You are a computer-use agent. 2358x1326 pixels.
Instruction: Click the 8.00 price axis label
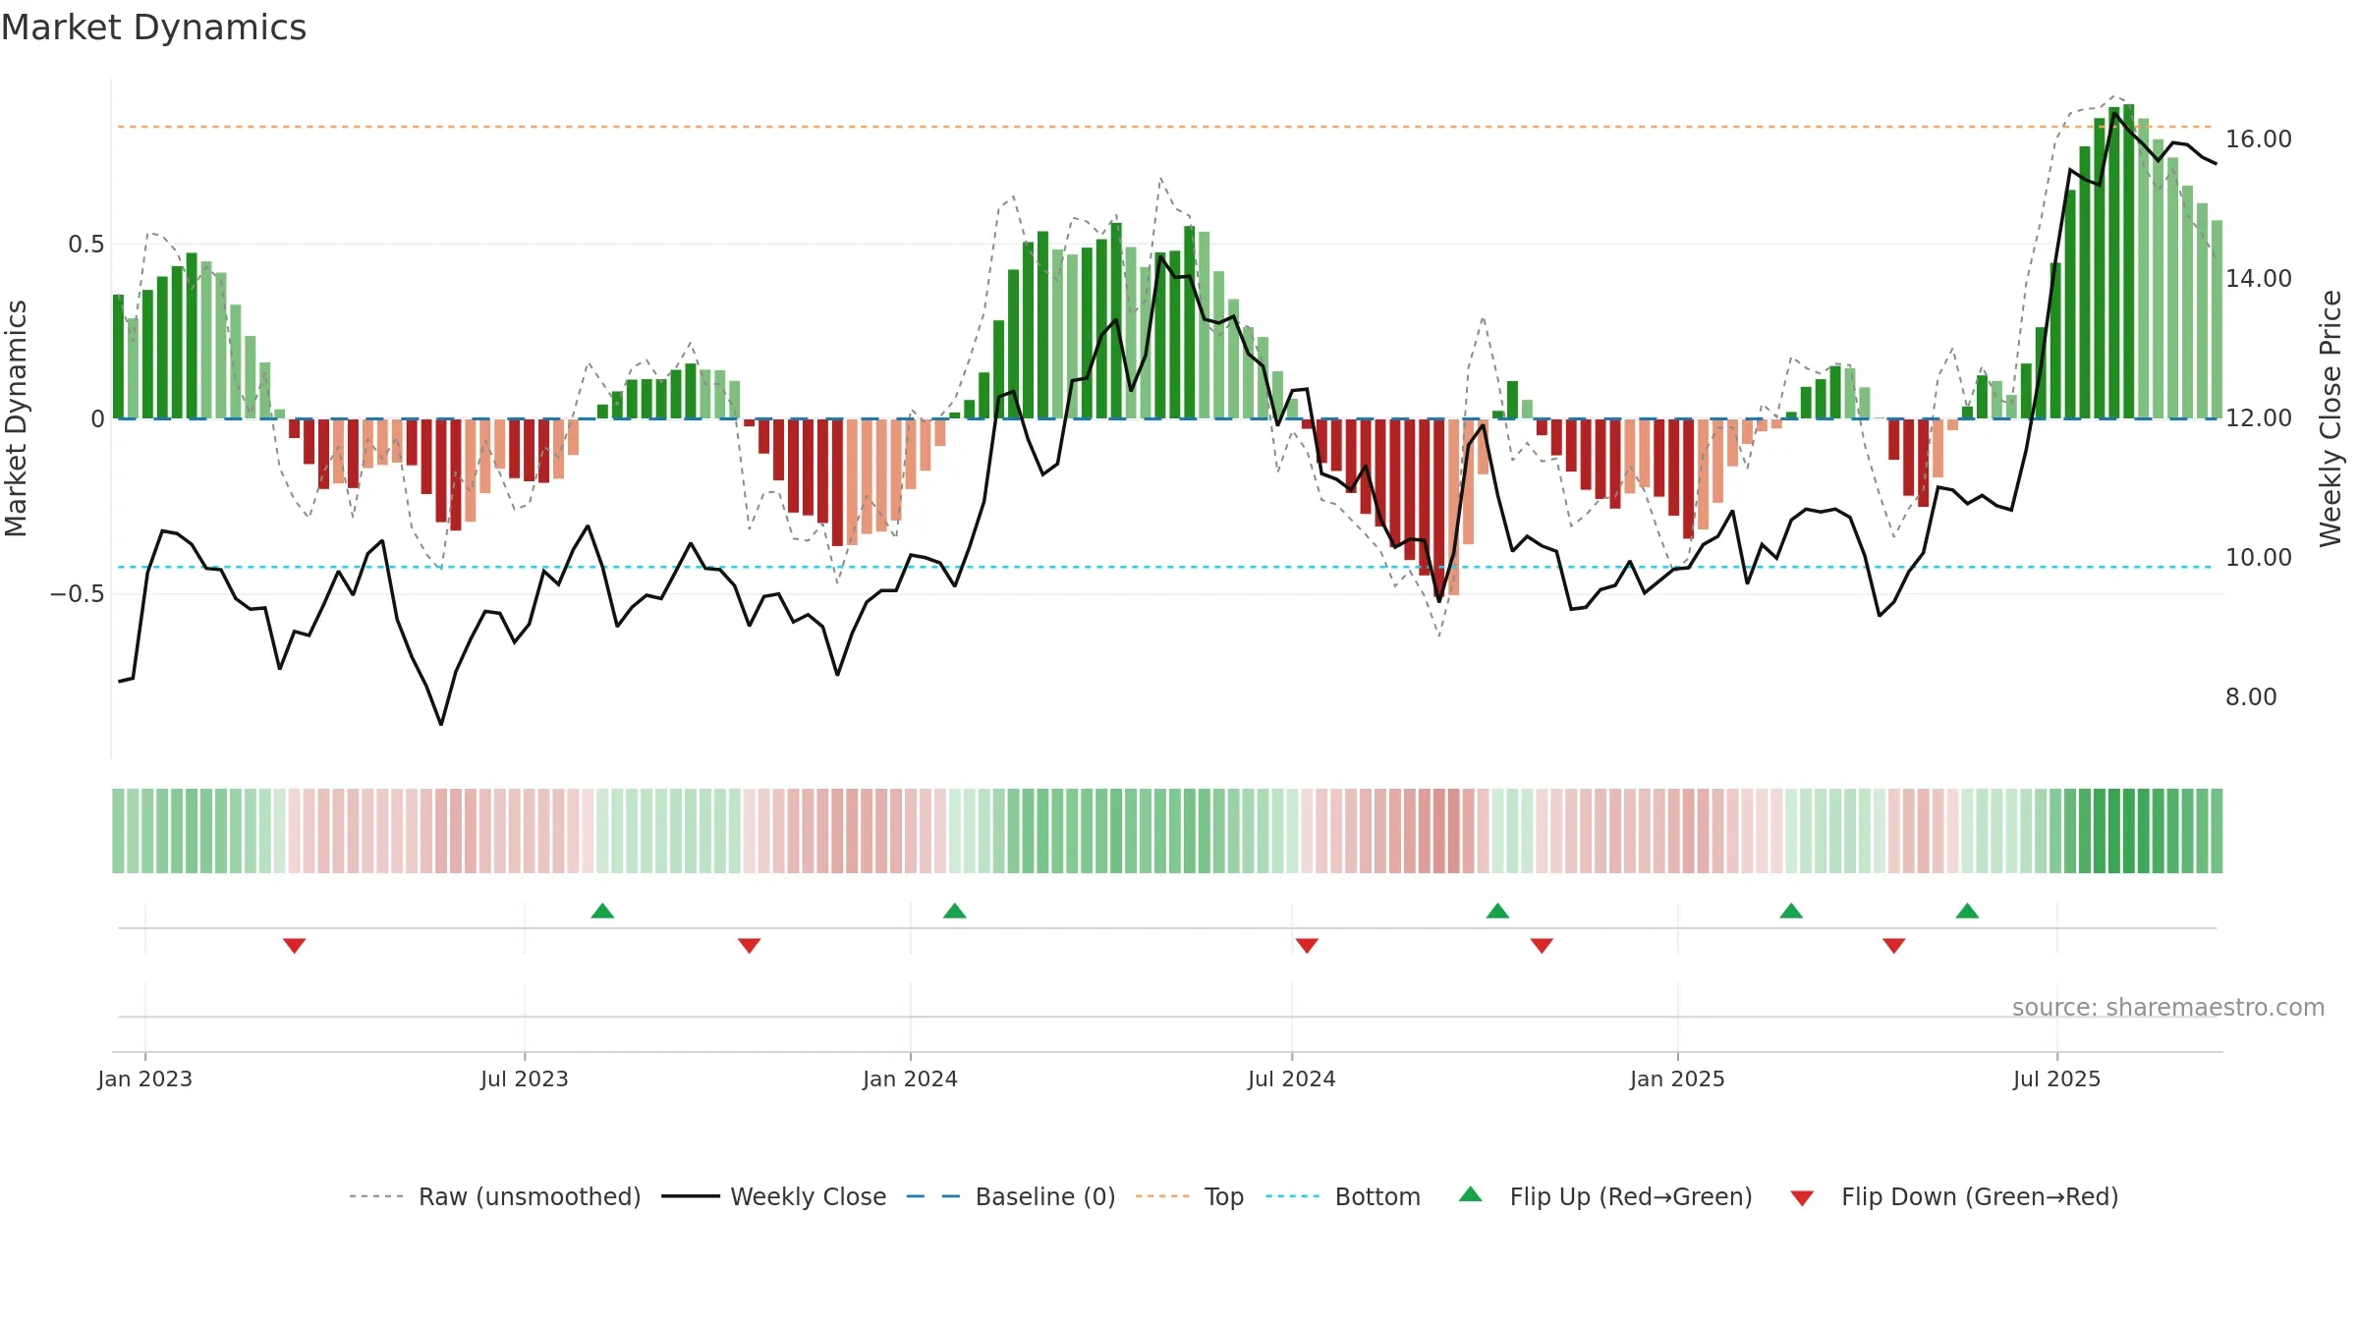point(2251,697)
